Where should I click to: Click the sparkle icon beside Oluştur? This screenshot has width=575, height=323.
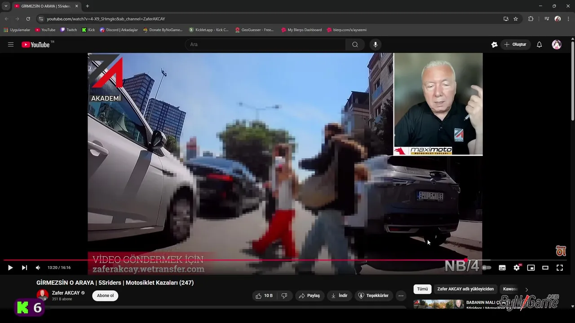[x=494, y=44]
